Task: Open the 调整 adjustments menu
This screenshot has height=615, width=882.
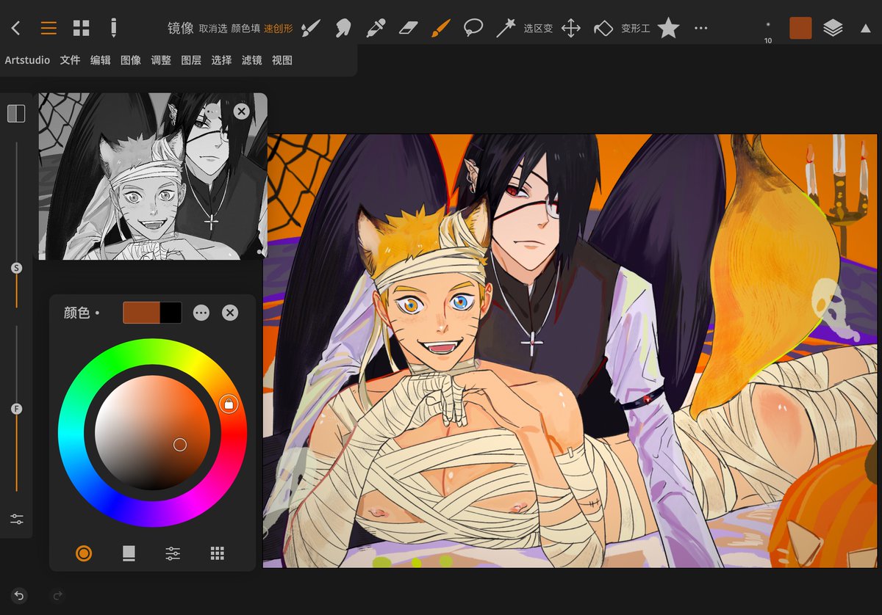Action: click(x=161, y=60)
